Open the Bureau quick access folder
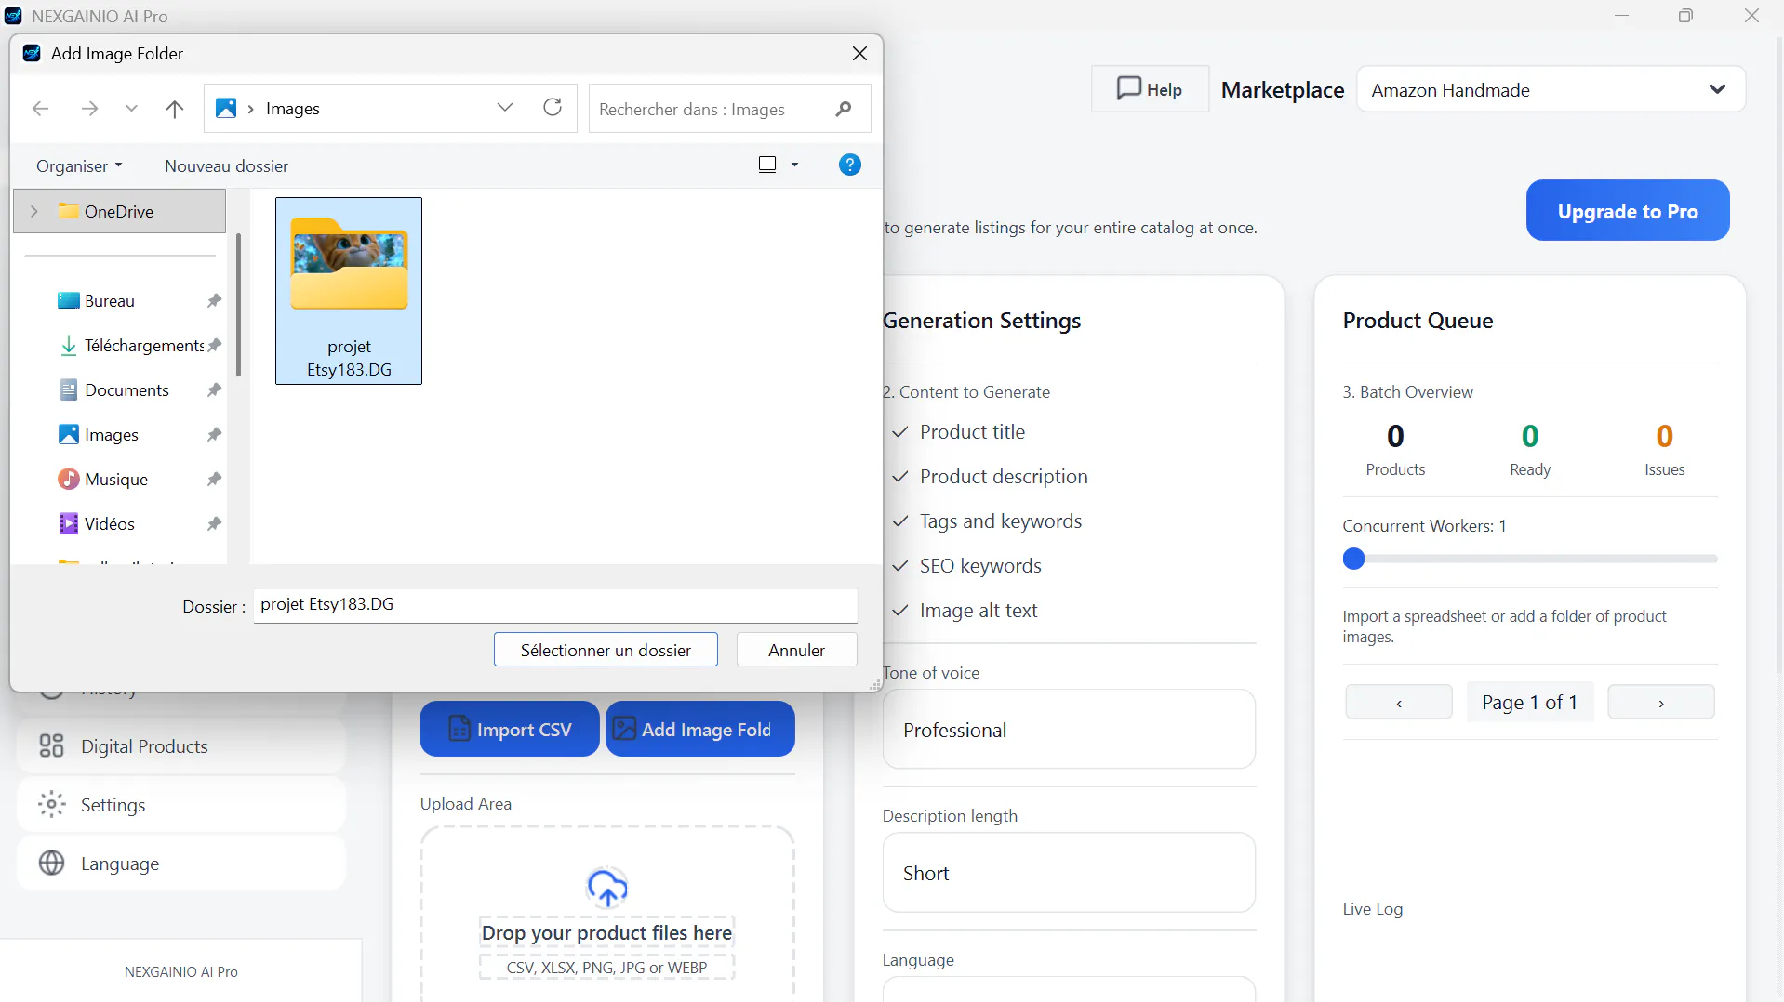 (x=110, y=300)
